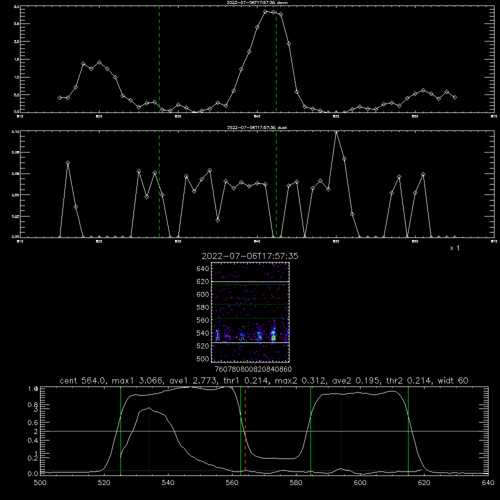Click the 'max2 0.312' value

tap(300, 380)
